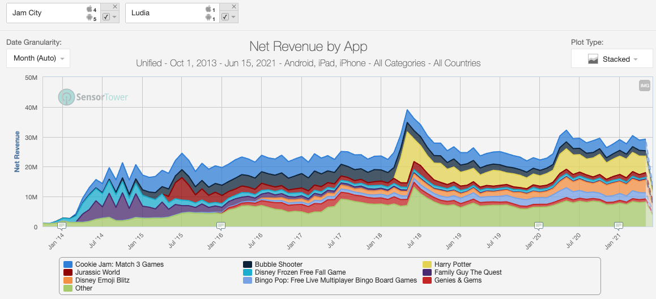Toggle Disney Frozen Free Fall Game label
The image size is (656, 299).
300,272
